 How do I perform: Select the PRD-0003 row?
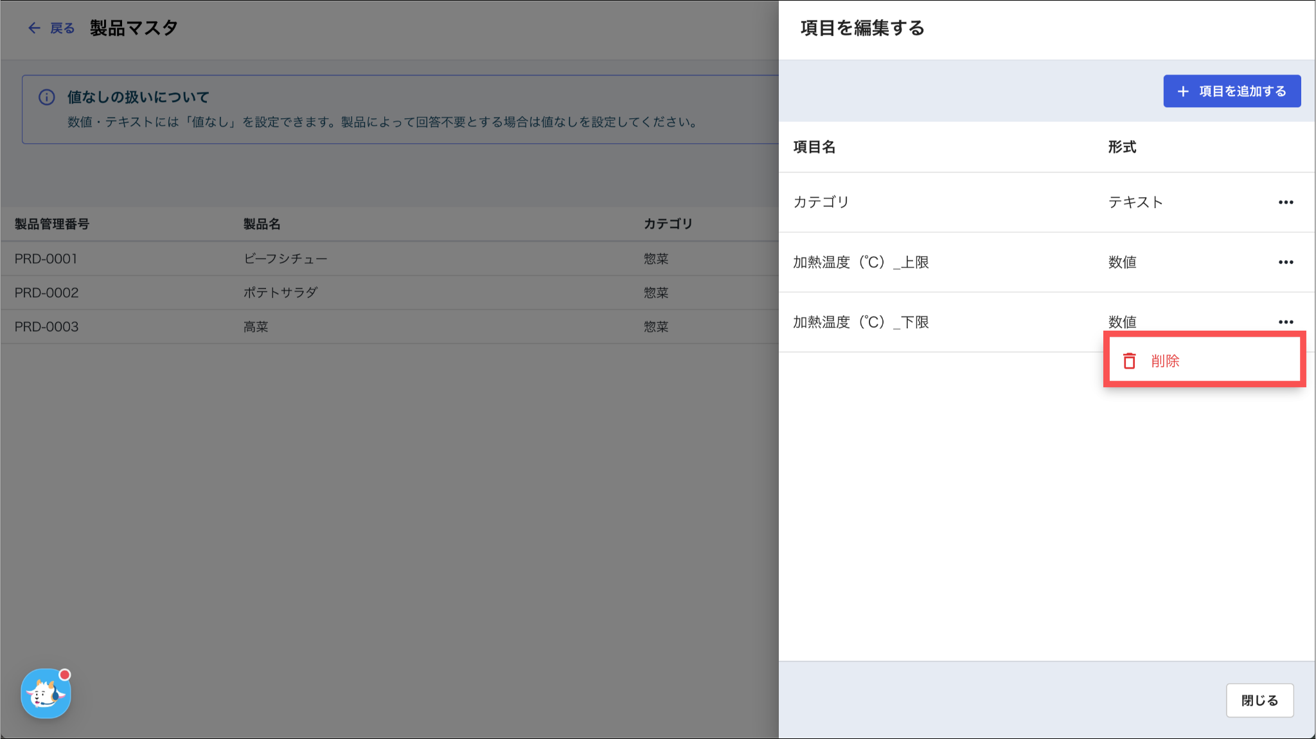tap(46, 327)
